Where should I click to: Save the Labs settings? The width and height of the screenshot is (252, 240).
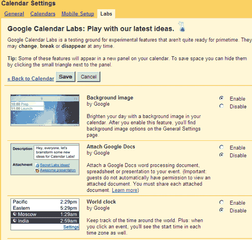pyautogui.click(x=66, y=77)
